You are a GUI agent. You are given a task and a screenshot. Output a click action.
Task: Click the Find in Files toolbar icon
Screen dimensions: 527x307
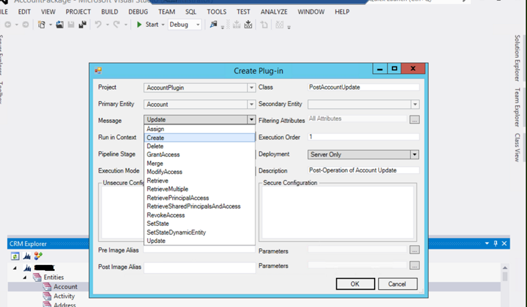(x=213, y=25)
